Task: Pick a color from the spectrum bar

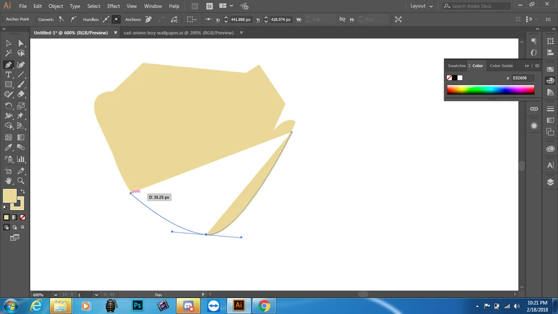Action: click(x=490, y=90)
